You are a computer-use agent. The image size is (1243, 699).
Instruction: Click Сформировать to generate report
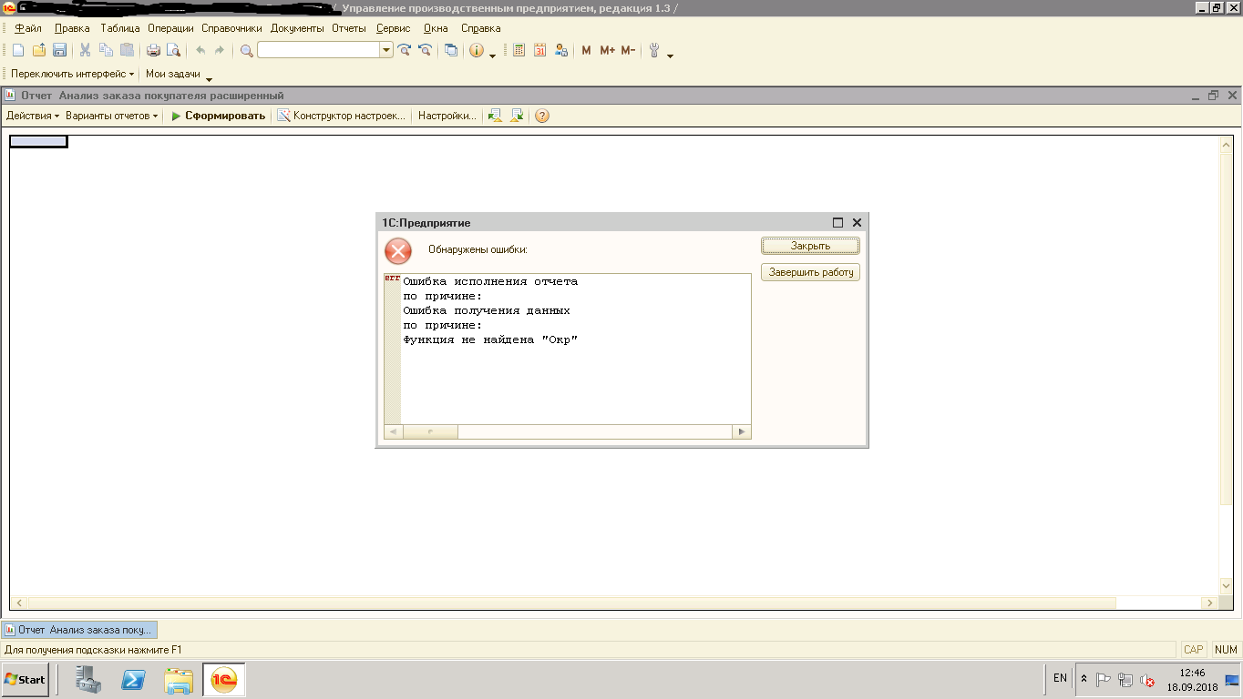coord(218,116)
